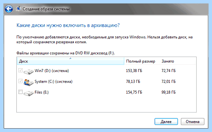Image resolution: width=212 pixels, height=132 pixels.
Task: Click the 99,18 ГБ used value
Action: point(169,92)
